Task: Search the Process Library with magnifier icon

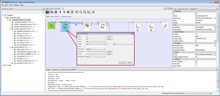Action: [43, 12]
